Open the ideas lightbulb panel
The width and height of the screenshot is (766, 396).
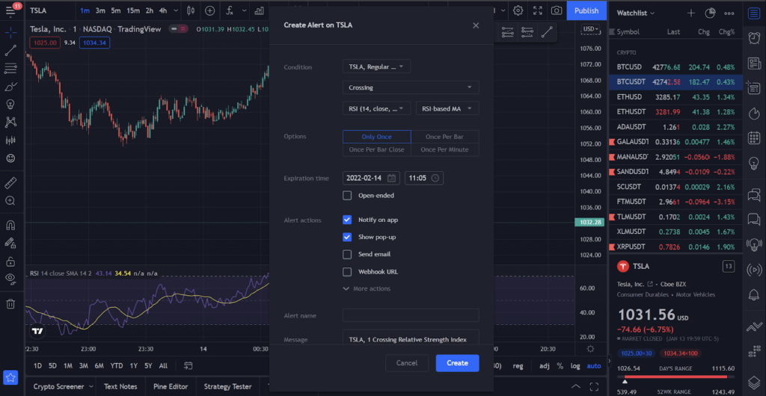point(754,164)
